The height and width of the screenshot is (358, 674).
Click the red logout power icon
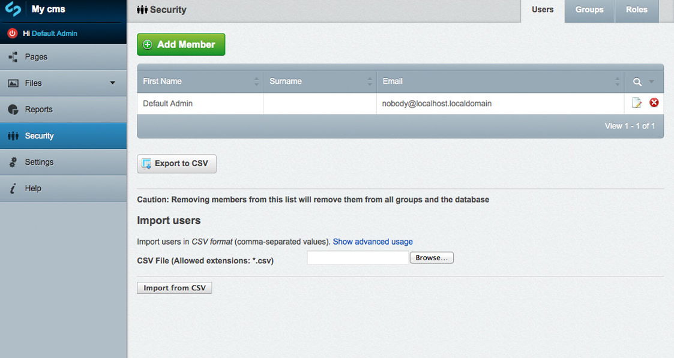[13, 33]
